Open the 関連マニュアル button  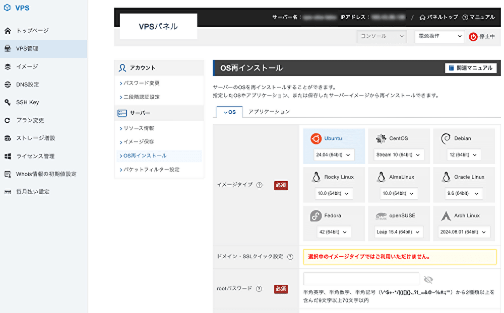click(471, 67)
